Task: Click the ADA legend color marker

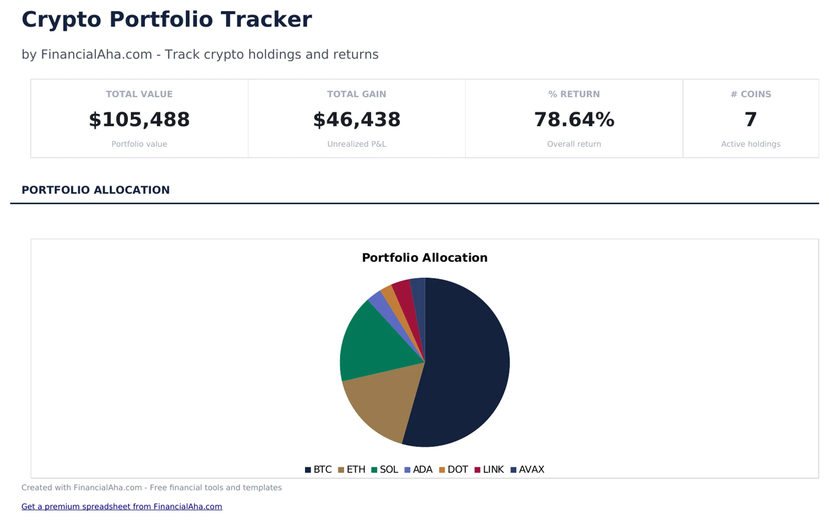Action: point(408,469)
